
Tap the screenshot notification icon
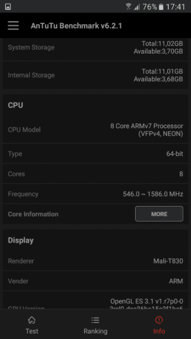coord(8,7)
